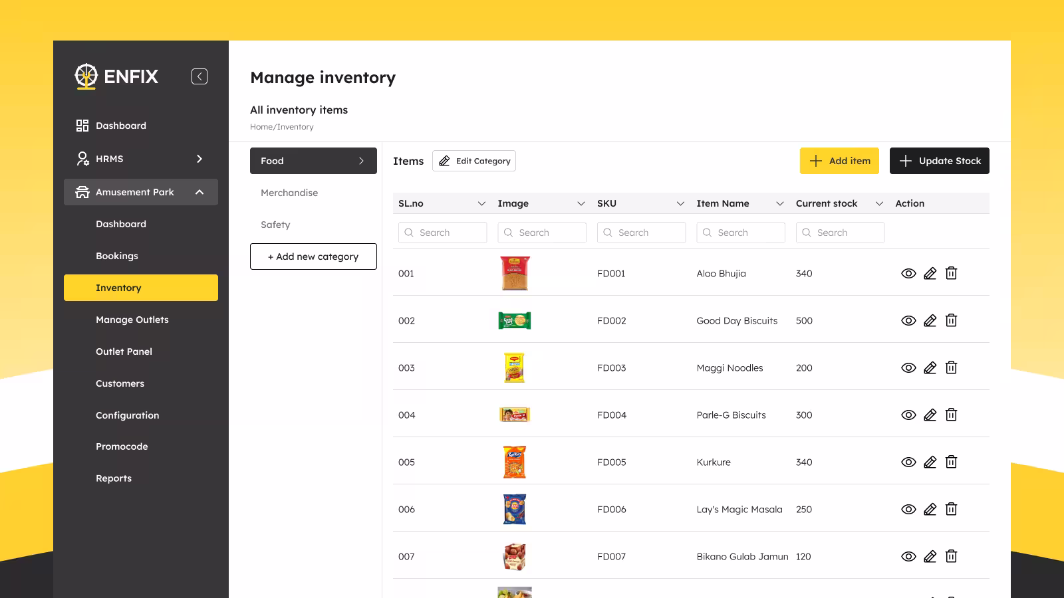Click the ENFIX ferris wheel logo
This screenshot has width=1064, height=598.
click(x=86, y=76)
